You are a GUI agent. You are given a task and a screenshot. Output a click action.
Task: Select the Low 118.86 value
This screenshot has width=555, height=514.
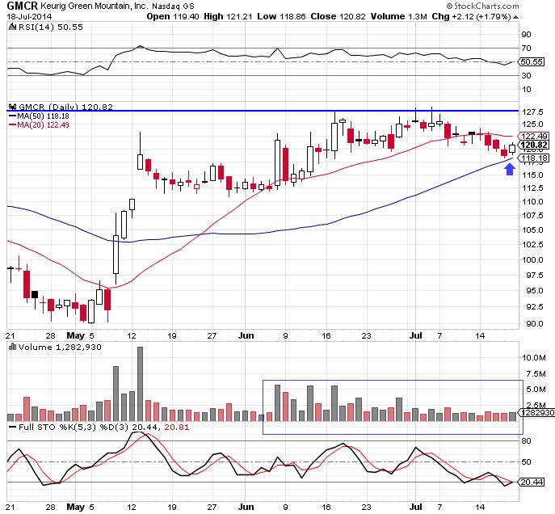point(281,17)
